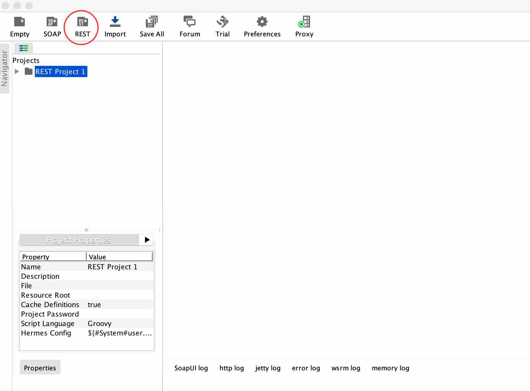Open the Navigator side tab
Viewport: 530px width, 391px height.
coord(5,69)
